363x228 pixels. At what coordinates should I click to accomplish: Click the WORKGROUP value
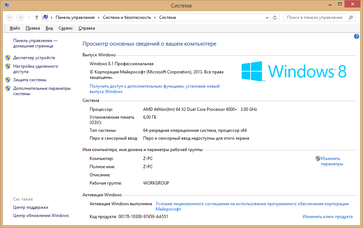coord(156,183)
